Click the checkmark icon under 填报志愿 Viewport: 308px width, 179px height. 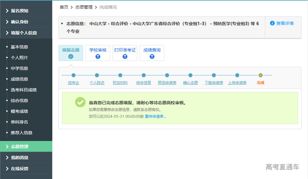(x=71, y=56)
